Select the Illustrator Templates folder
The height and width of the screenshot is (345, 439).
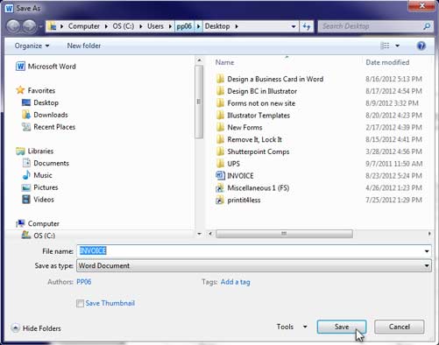258,116
